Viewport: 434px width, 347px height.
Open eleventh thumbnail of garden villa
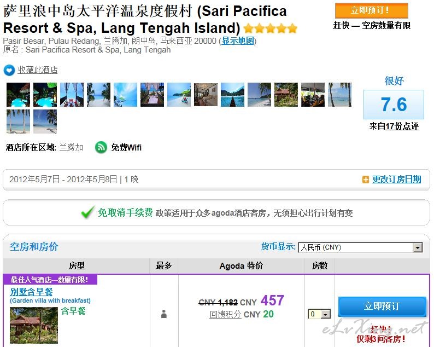tap(286, 95)
